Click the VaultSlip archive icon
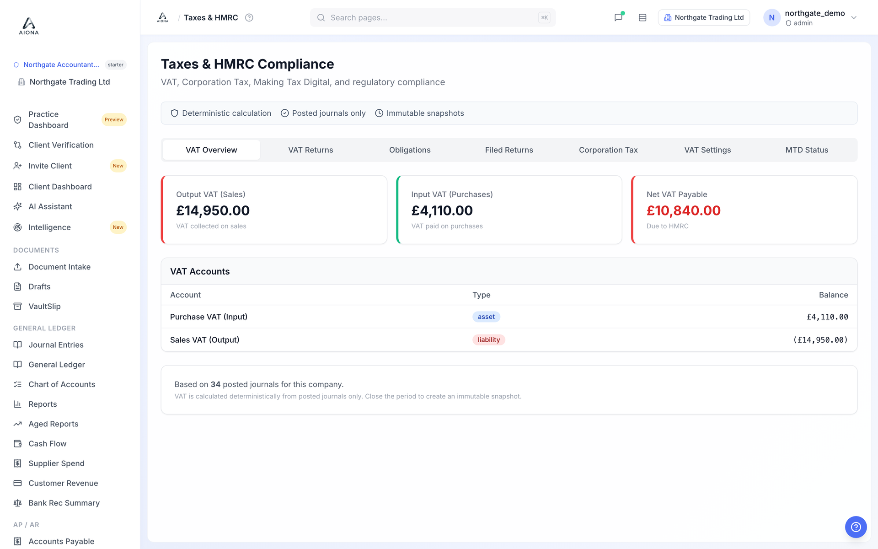The height and width of the screenshot is (549, 878). 17,307
